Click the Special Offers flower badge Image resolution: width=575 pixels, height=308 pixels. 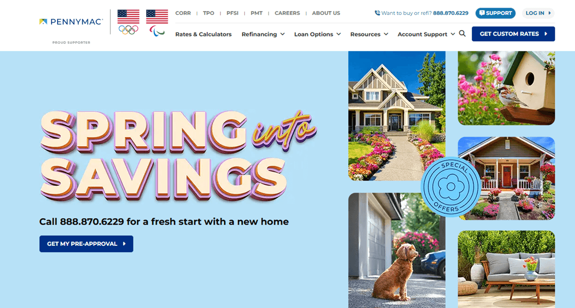(450, 187)
